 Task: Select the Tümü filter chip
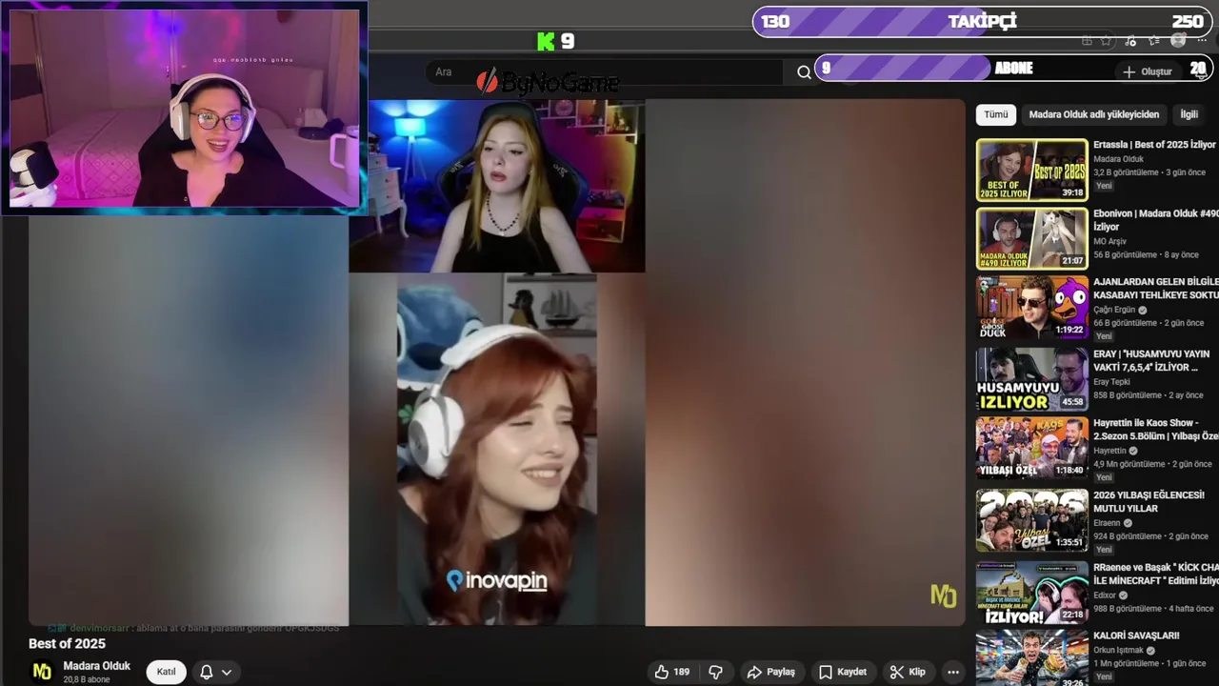[996, 114]
